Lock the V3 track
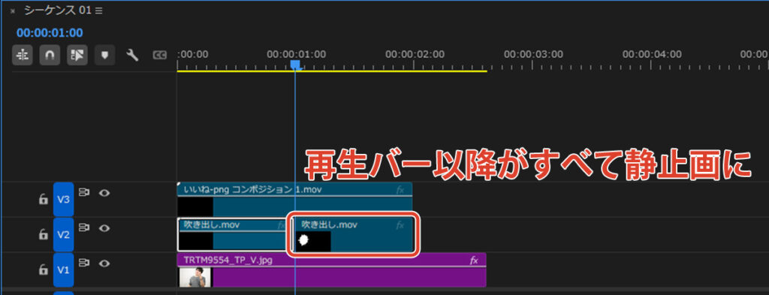Viewport: 769px width, 295px height. tap(43, 200)
